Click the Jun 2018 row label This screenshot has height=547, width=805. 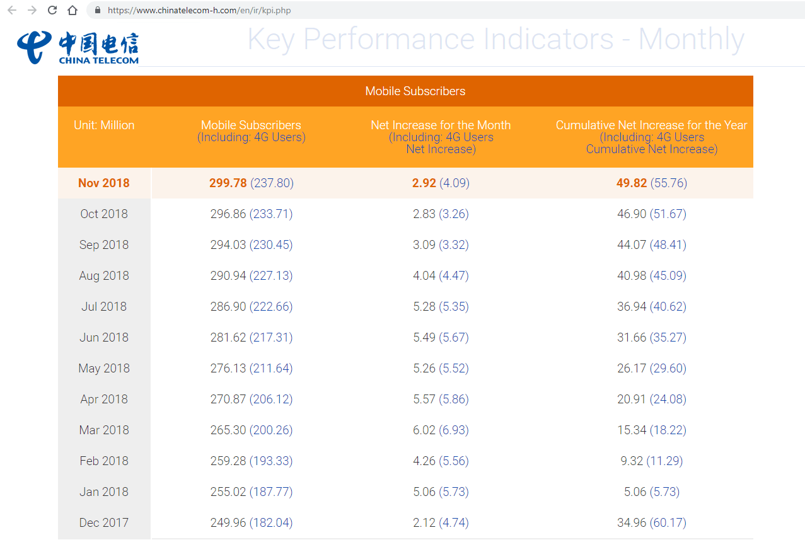point(104,338)
